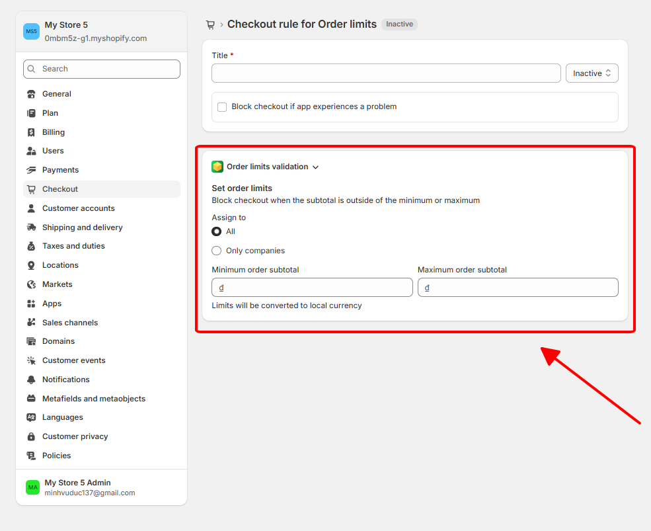Go to Customer privacy settings
The width and height of the screenshot is (651, 531).
pyautogui.click(x=102, y=436)
